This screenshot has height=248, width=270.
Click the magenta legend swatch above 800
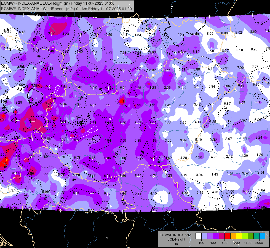(222, 236)
